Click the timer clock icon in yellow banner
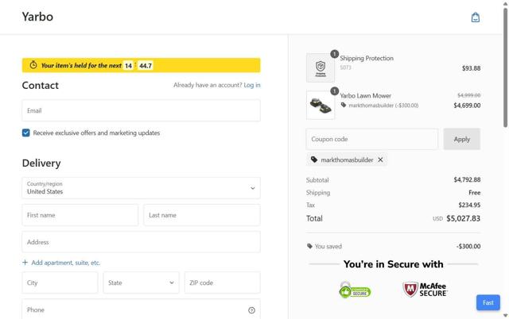The height and width of the screenshot is (319, 509). [x=33, y=65]
